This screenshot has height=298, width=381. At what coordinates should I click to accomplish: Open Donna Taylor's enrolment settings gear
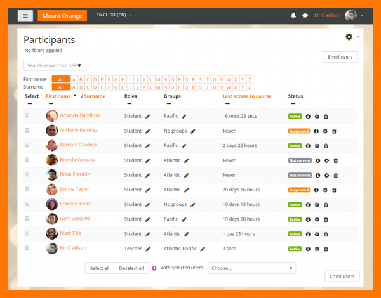tap(325, 190)
